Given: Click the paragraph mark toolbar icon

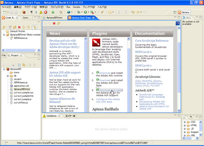Looking at the screenshot, I should [x=31, y=12].
